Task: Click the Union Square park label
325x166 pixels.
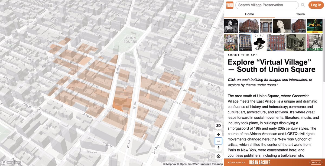Action: tap(130, 40)
